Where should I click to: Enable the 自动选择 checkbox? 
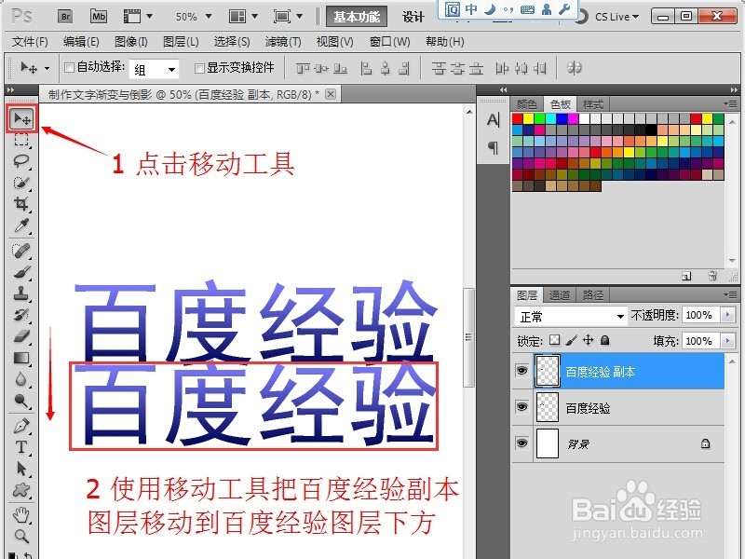click(70, 68)
